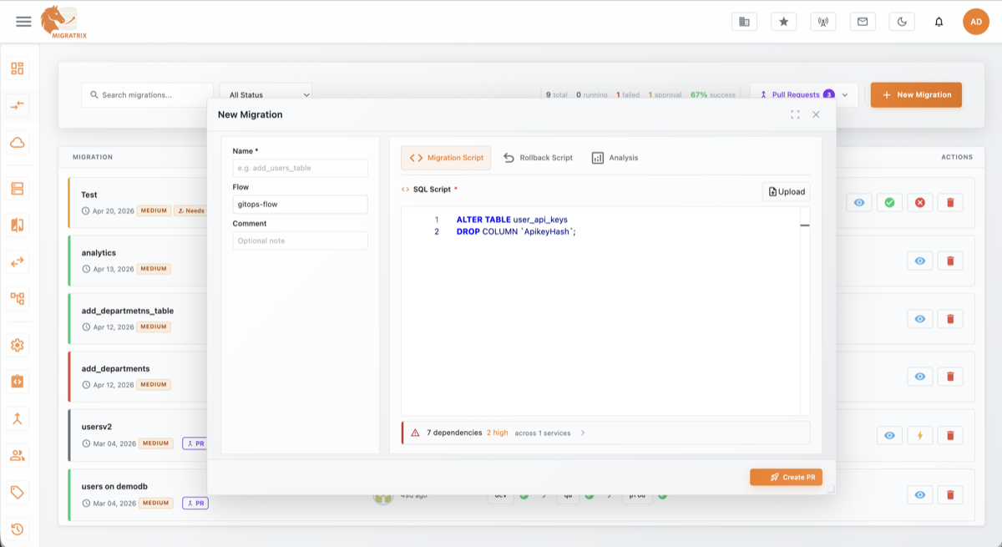
Task: Click the broadcast signal icon in header
Action: (822, 22)
